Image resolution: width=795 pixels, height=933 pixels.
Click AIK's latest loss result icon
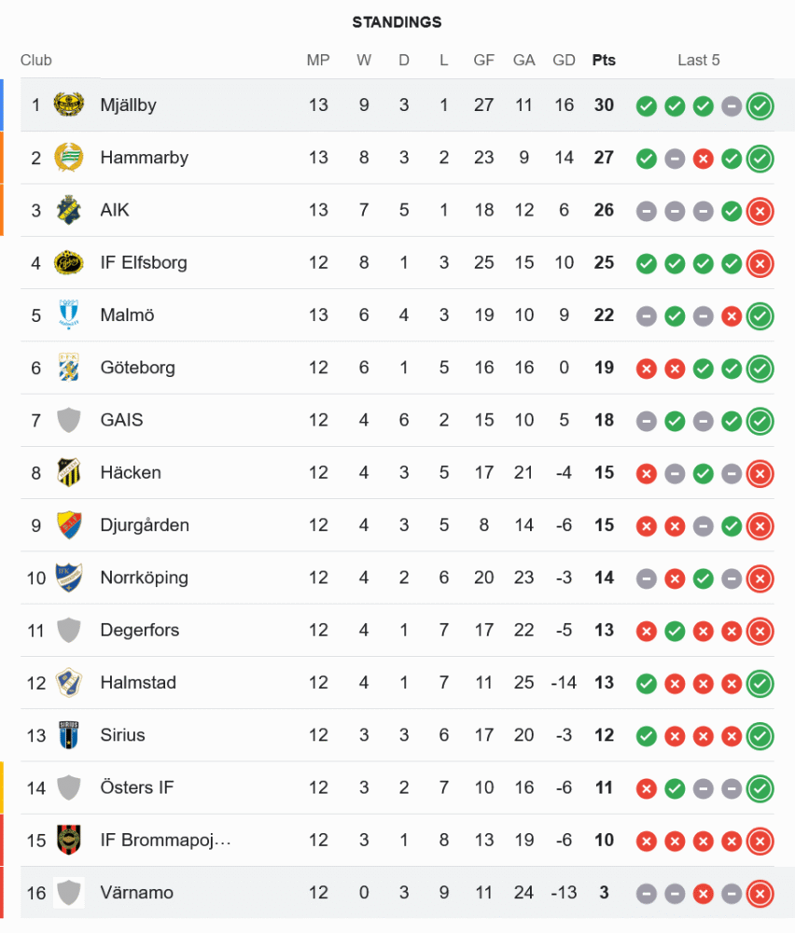pyautogui.click(x=760, y=211)
